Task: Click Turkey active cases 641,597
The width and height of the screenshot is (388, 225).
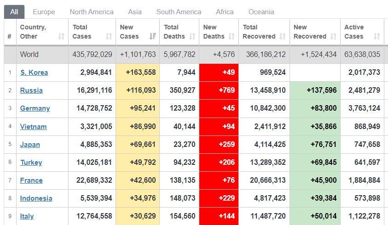Action: coord(367,162)
